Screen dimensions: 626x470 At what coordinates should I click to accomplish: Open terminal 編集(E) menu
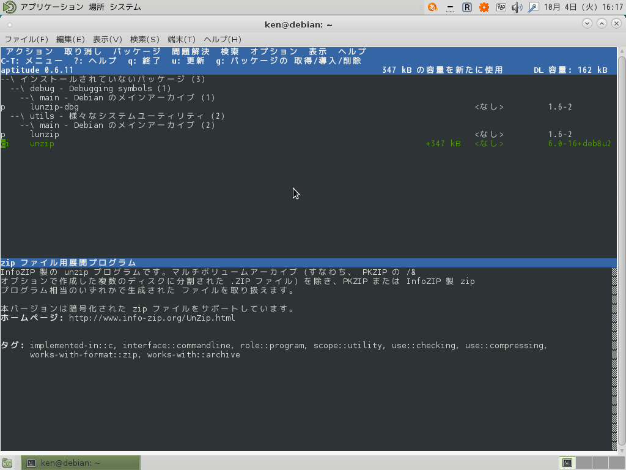70,39
